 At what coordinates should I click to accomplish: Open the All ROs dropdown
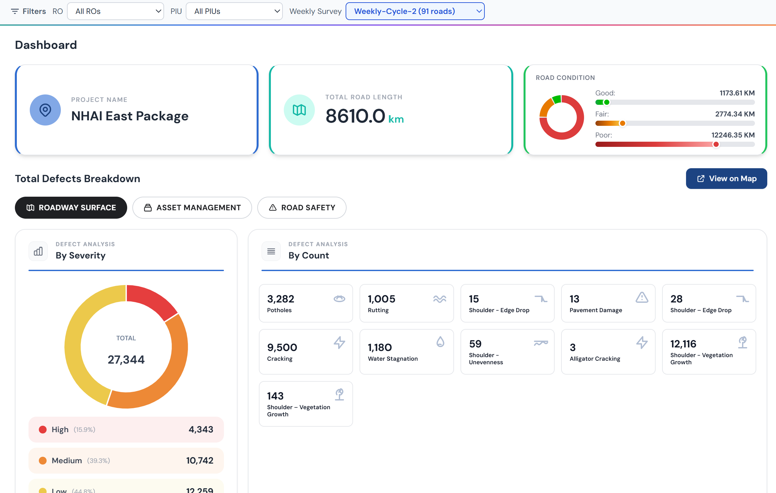pyautogui.click(x=116, y=11)
